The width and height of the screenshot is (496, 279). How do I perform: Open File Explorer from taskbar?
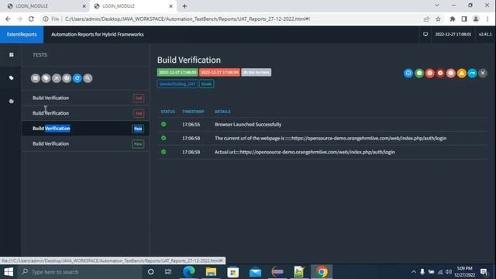(x=211, y=272)
